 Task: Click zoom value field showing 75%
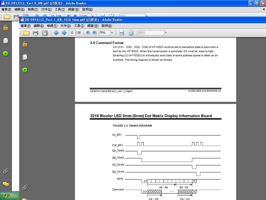pyautogui.click(x=105, y=33)
